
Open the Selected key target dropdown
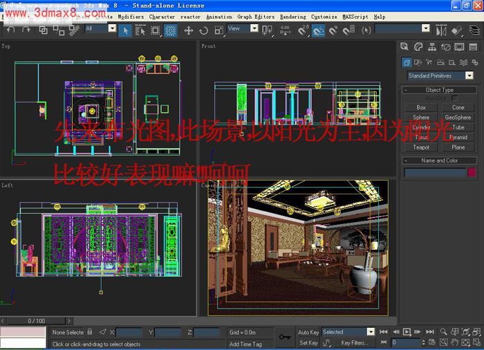[x=348, y=332]
